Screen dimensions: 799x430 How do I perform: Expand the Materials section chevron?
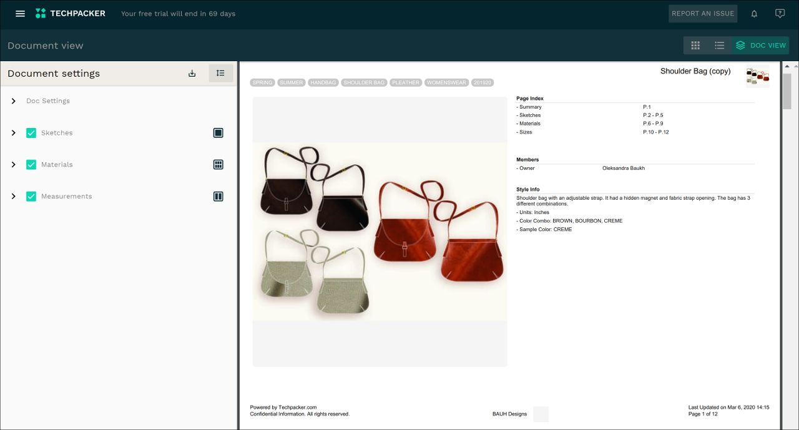[13, 164]
